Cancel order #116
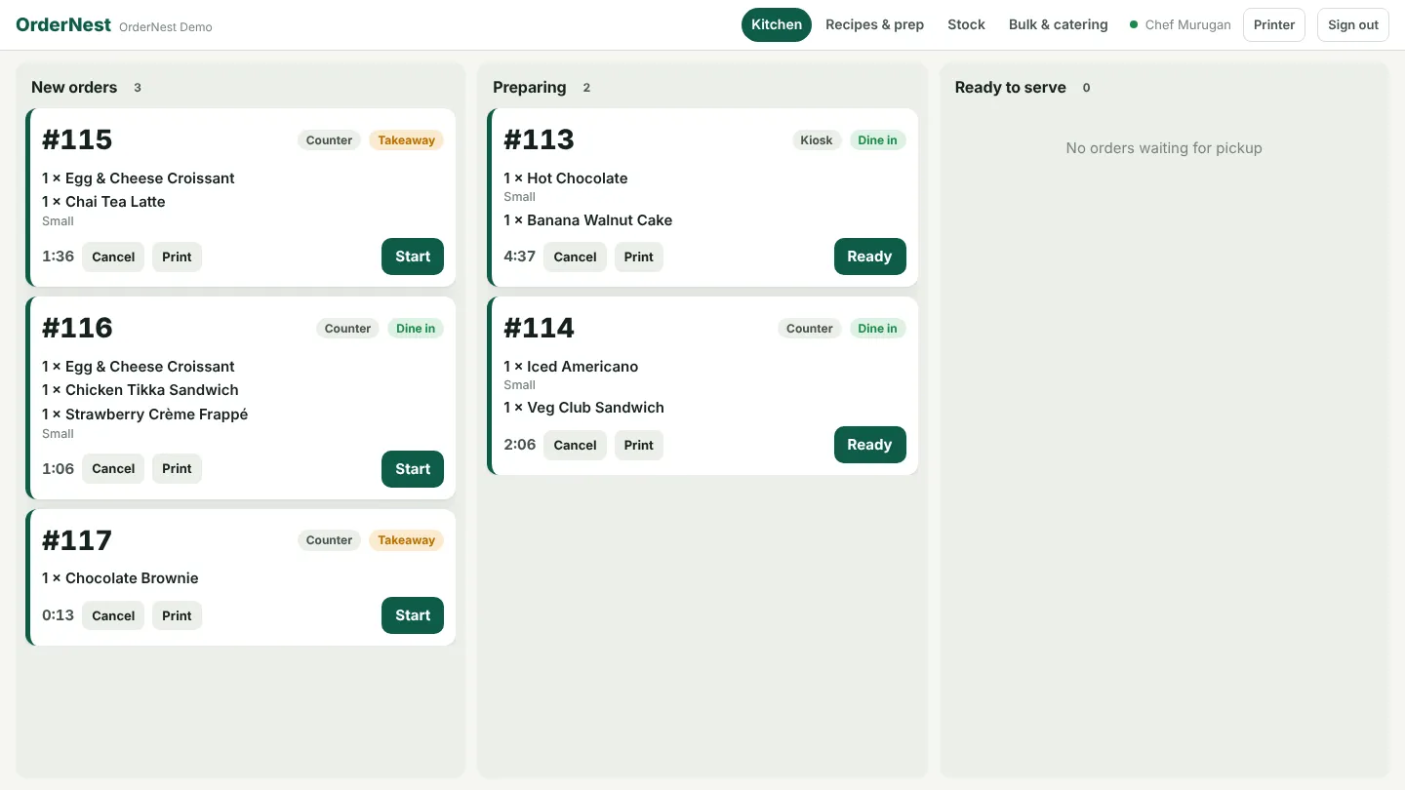The height and width of the screenshot is (790, 1405). [113, 469]
